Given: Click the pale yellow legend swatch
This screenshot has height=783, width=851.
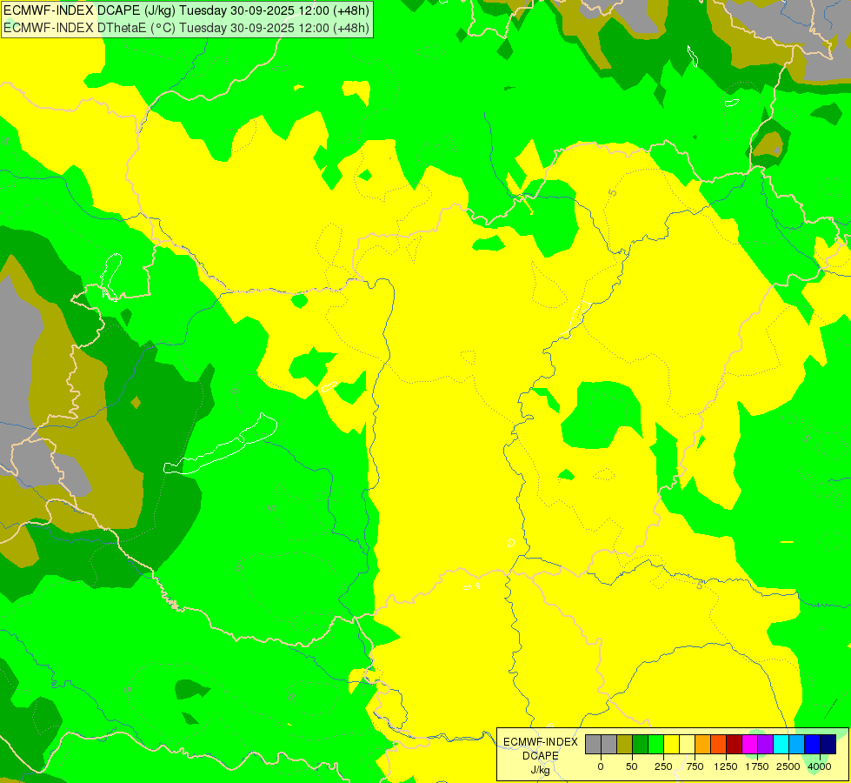Looking at the screenshot, I should [687, 744].
